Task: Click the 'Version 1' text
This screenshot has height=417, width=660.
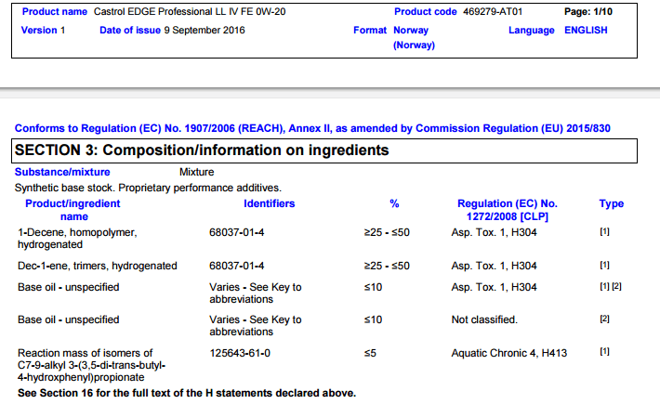Action: 43,31
